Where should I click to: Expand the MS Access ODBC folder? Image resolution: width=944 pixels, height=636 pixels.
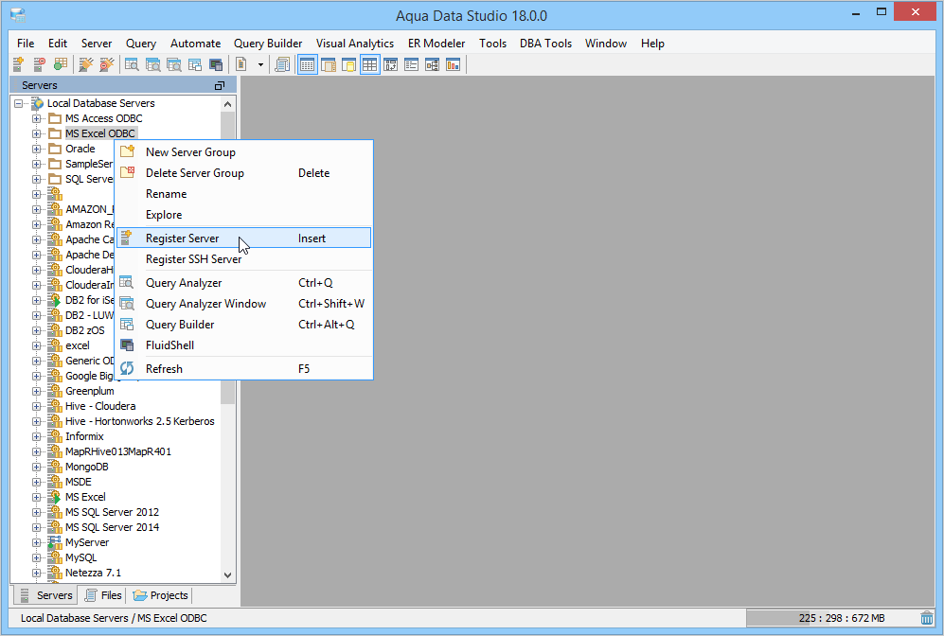37,118
